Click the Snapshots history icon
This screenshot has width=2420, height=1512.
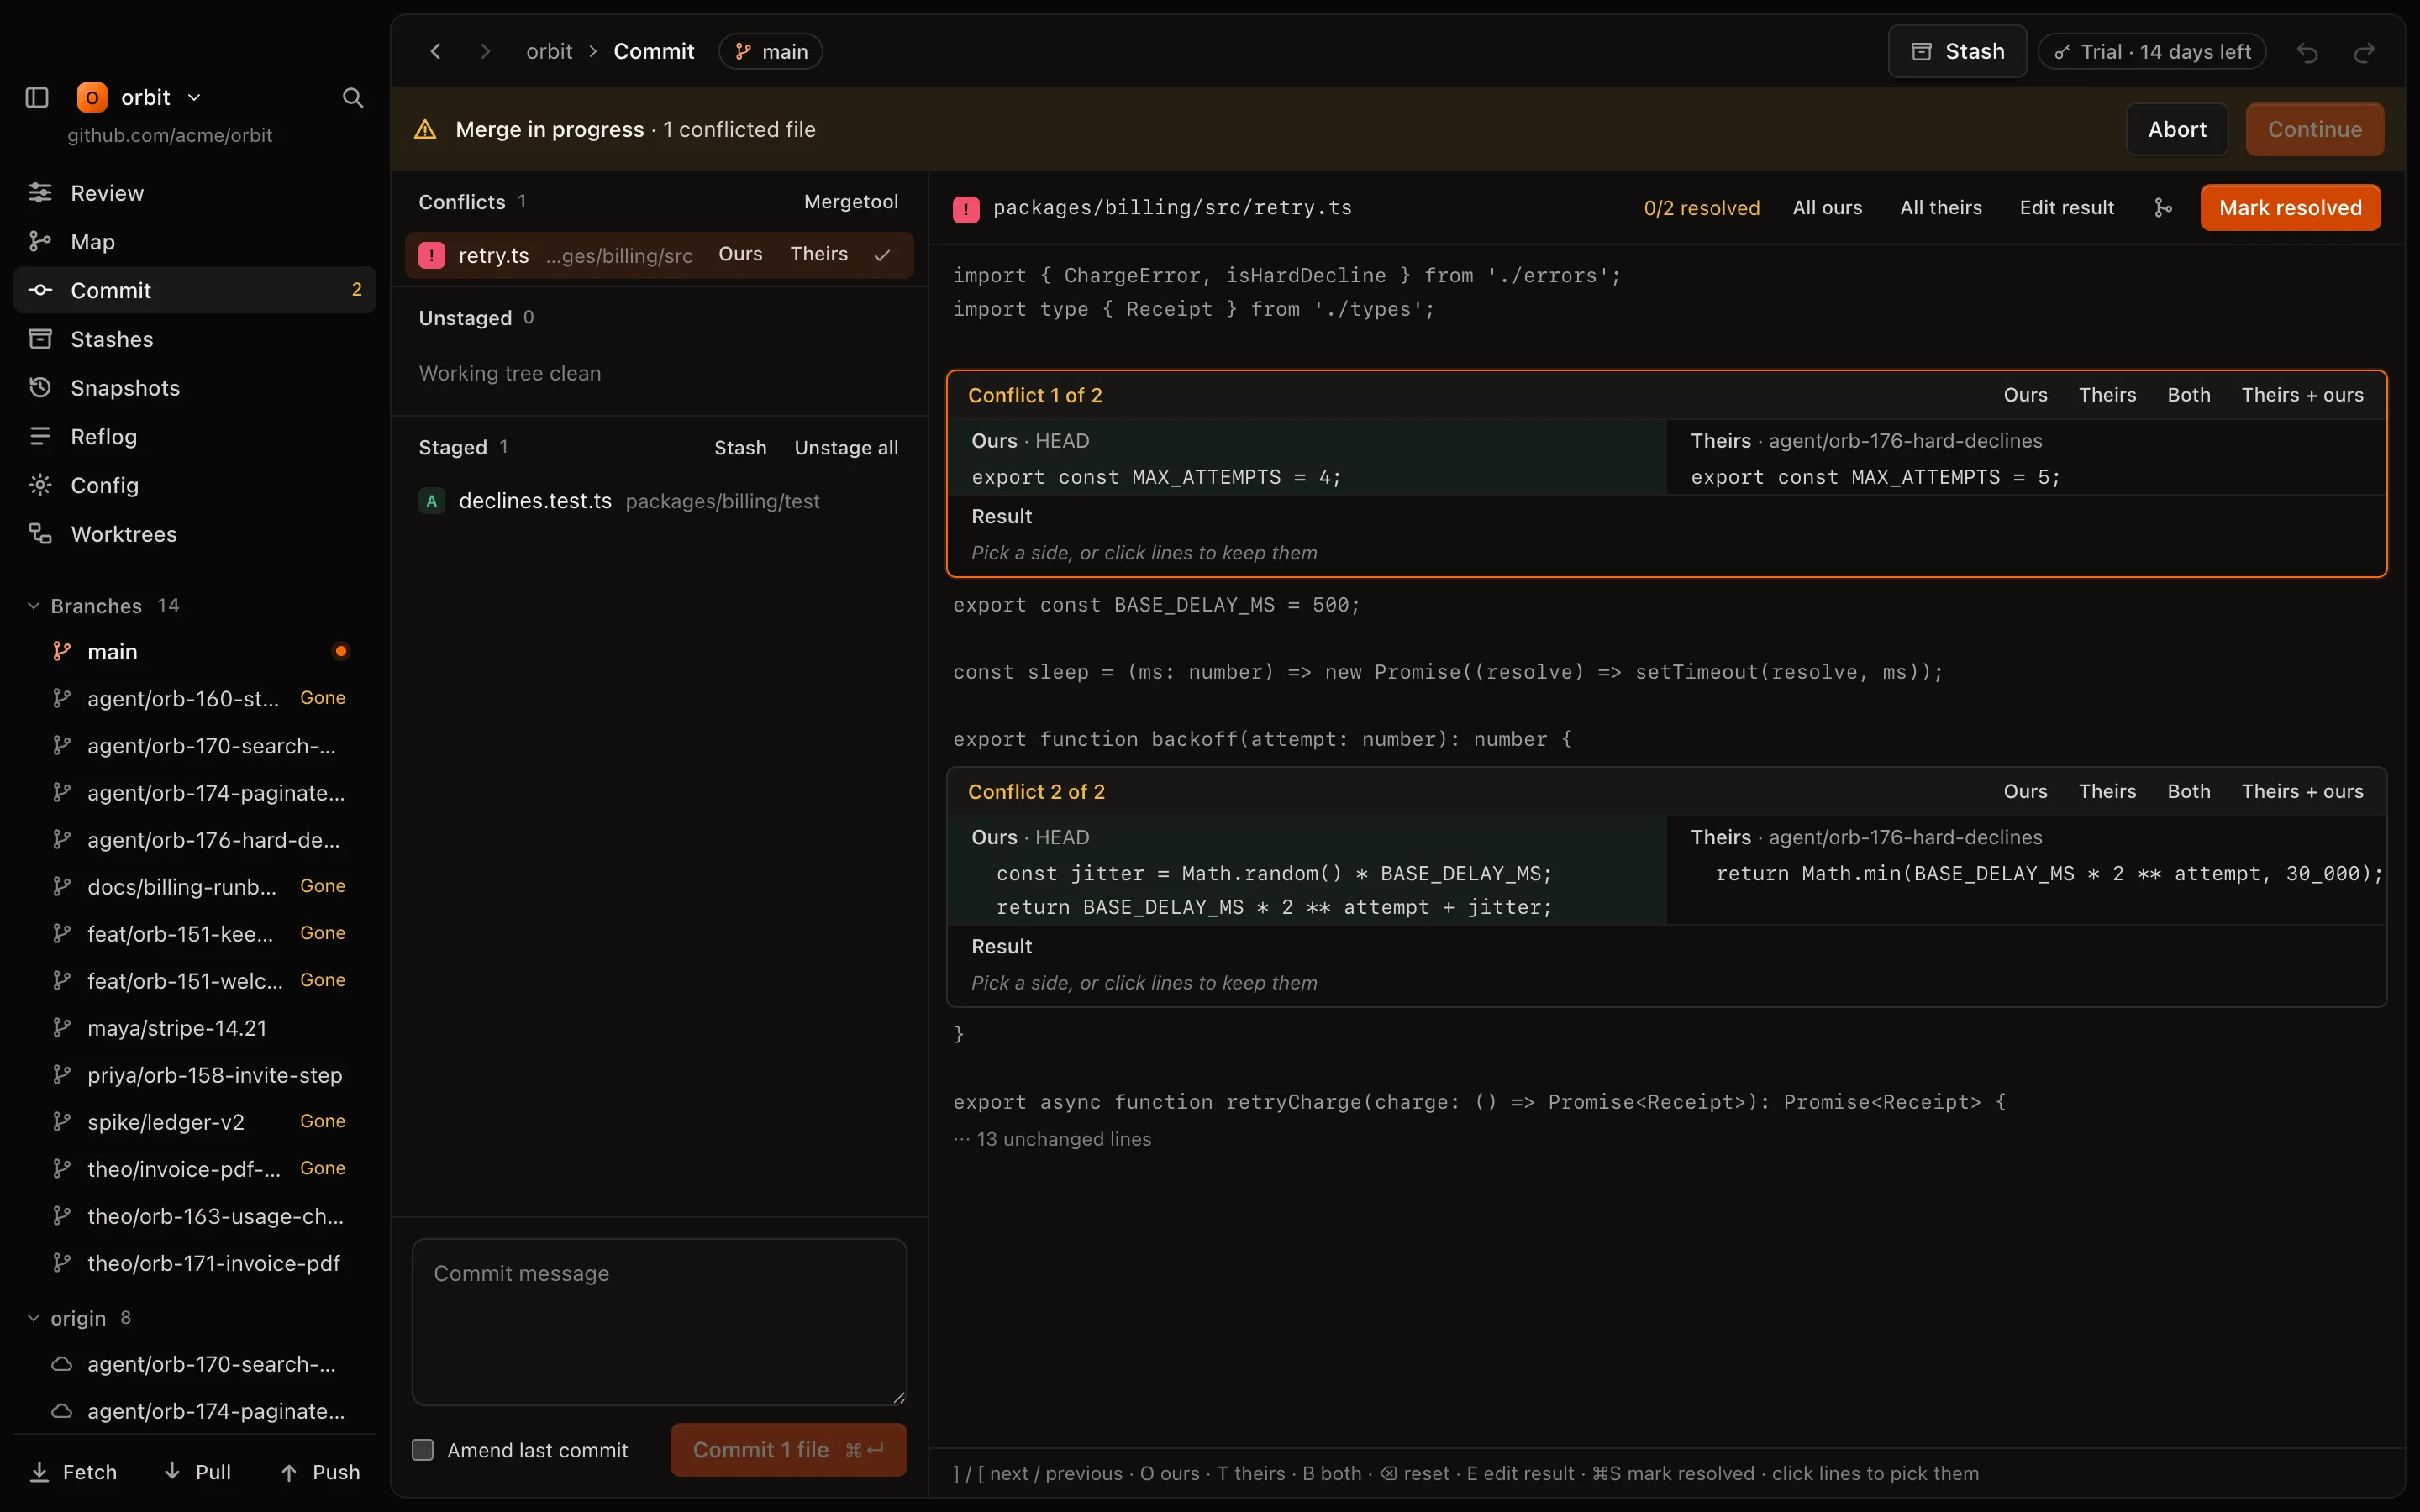click(x=40, y=388)
